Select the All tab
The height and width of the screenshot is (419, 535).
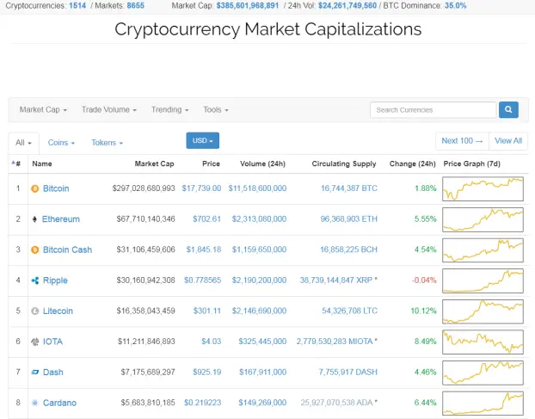(23, 143)
